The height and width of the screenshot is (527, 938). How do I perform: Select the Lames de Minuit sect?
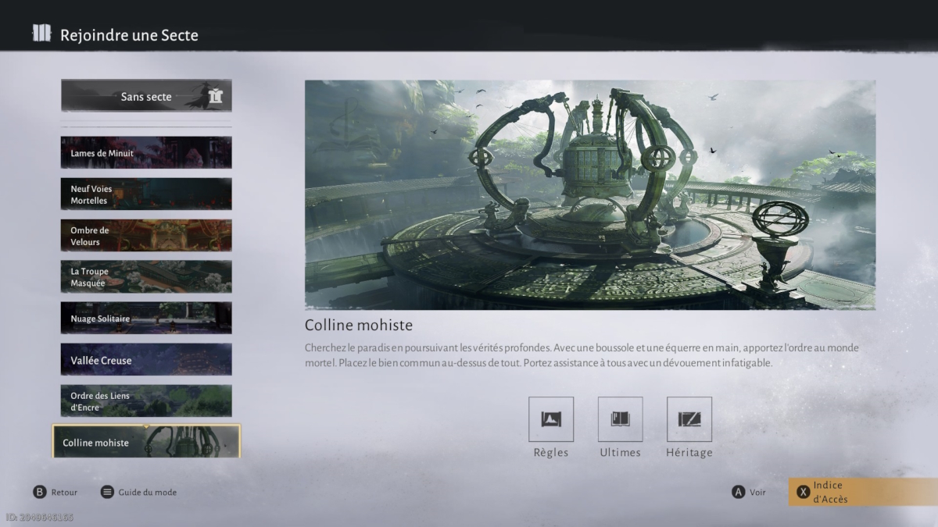[146, 153]
